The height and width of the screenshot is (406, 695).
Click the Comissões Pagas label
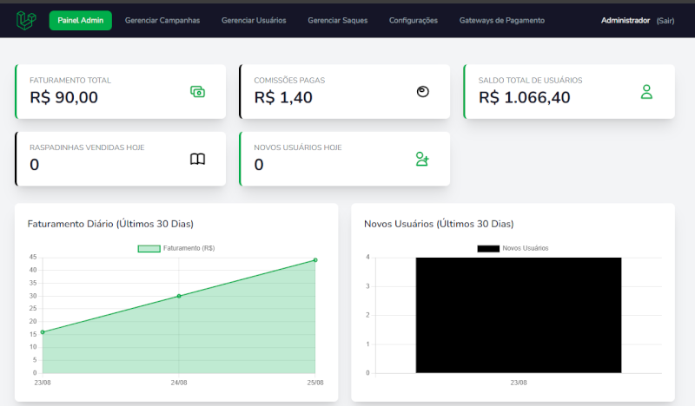289,80
